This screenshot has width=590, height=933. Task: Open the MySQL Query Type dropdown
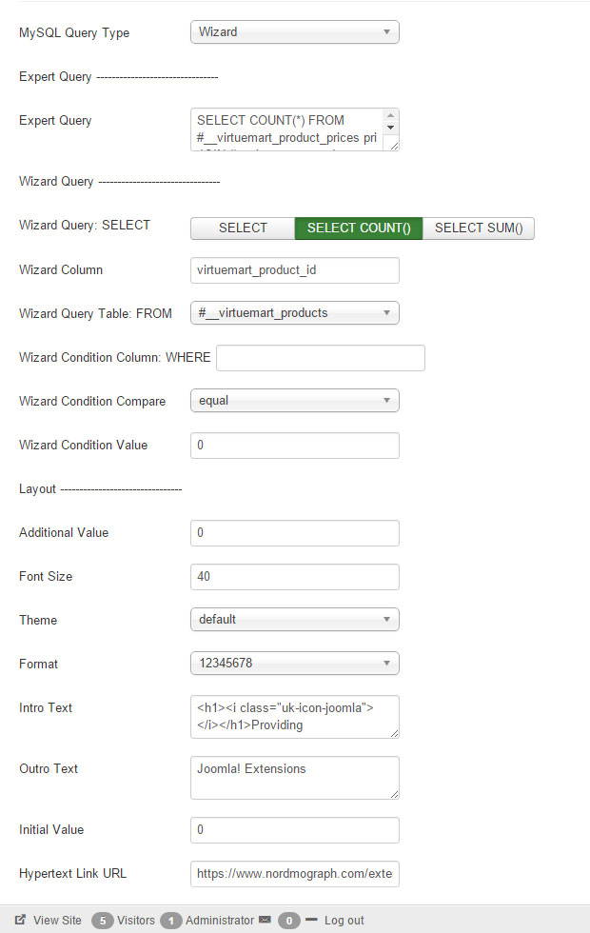pos(295,32)
